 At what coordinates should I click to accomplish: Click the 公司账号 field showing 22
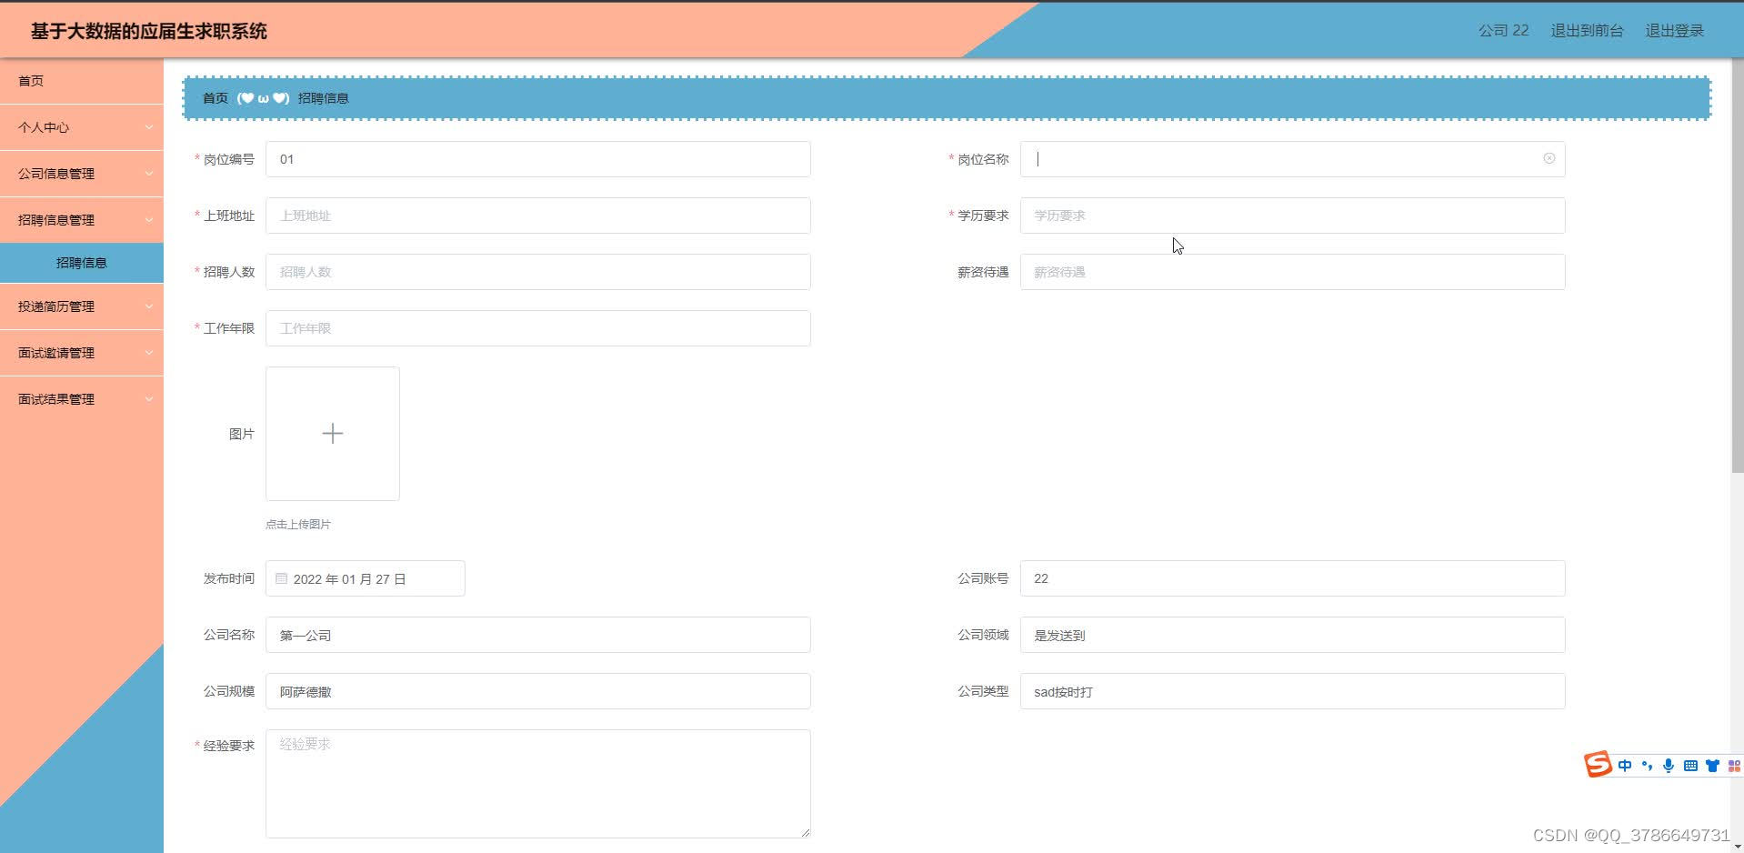tap(1292, 578)
